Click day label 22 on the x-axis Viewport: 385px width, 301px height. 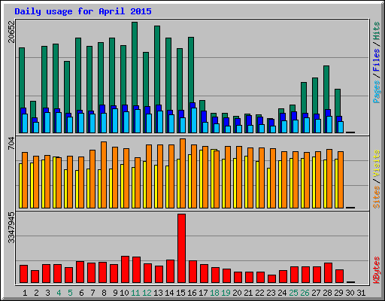(260, 293)
